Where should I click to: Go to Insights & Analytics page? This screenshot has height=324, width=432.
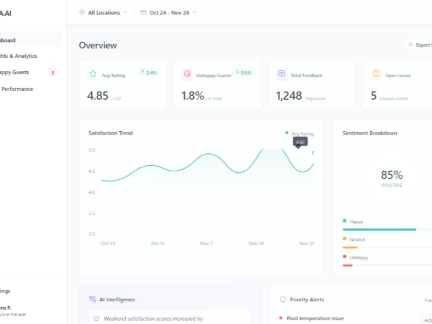coord(19,56)
